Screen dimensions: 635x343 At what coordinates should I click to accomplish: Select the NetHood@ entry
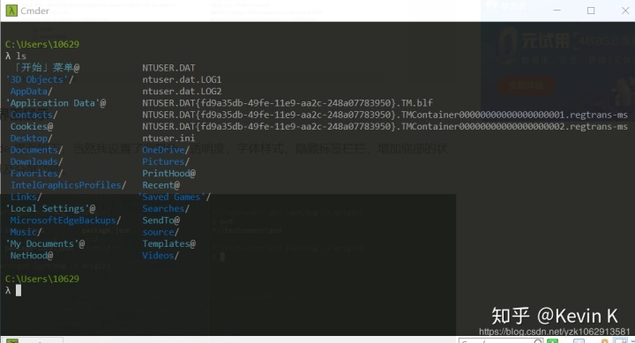[x=32, y=256]
